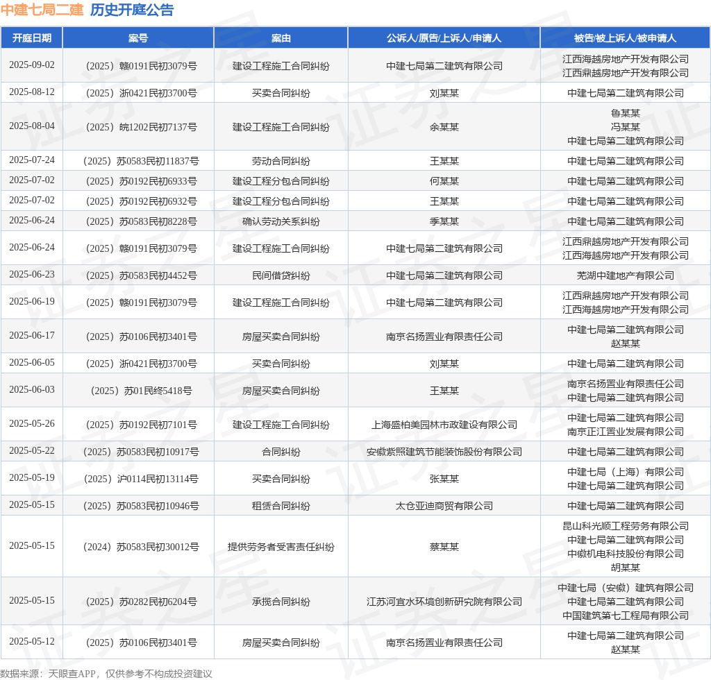Click defendant 中建七局(安徽)建筑有限公司
Image resolution: width=711 pixels, height=680 pixels.
coord(626,588)
